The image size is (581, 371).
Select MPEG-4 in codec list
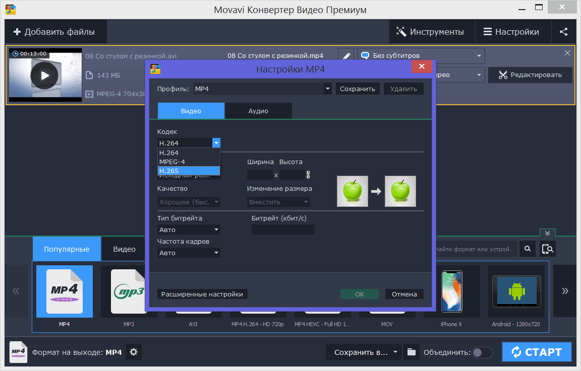tap(189, 162)
